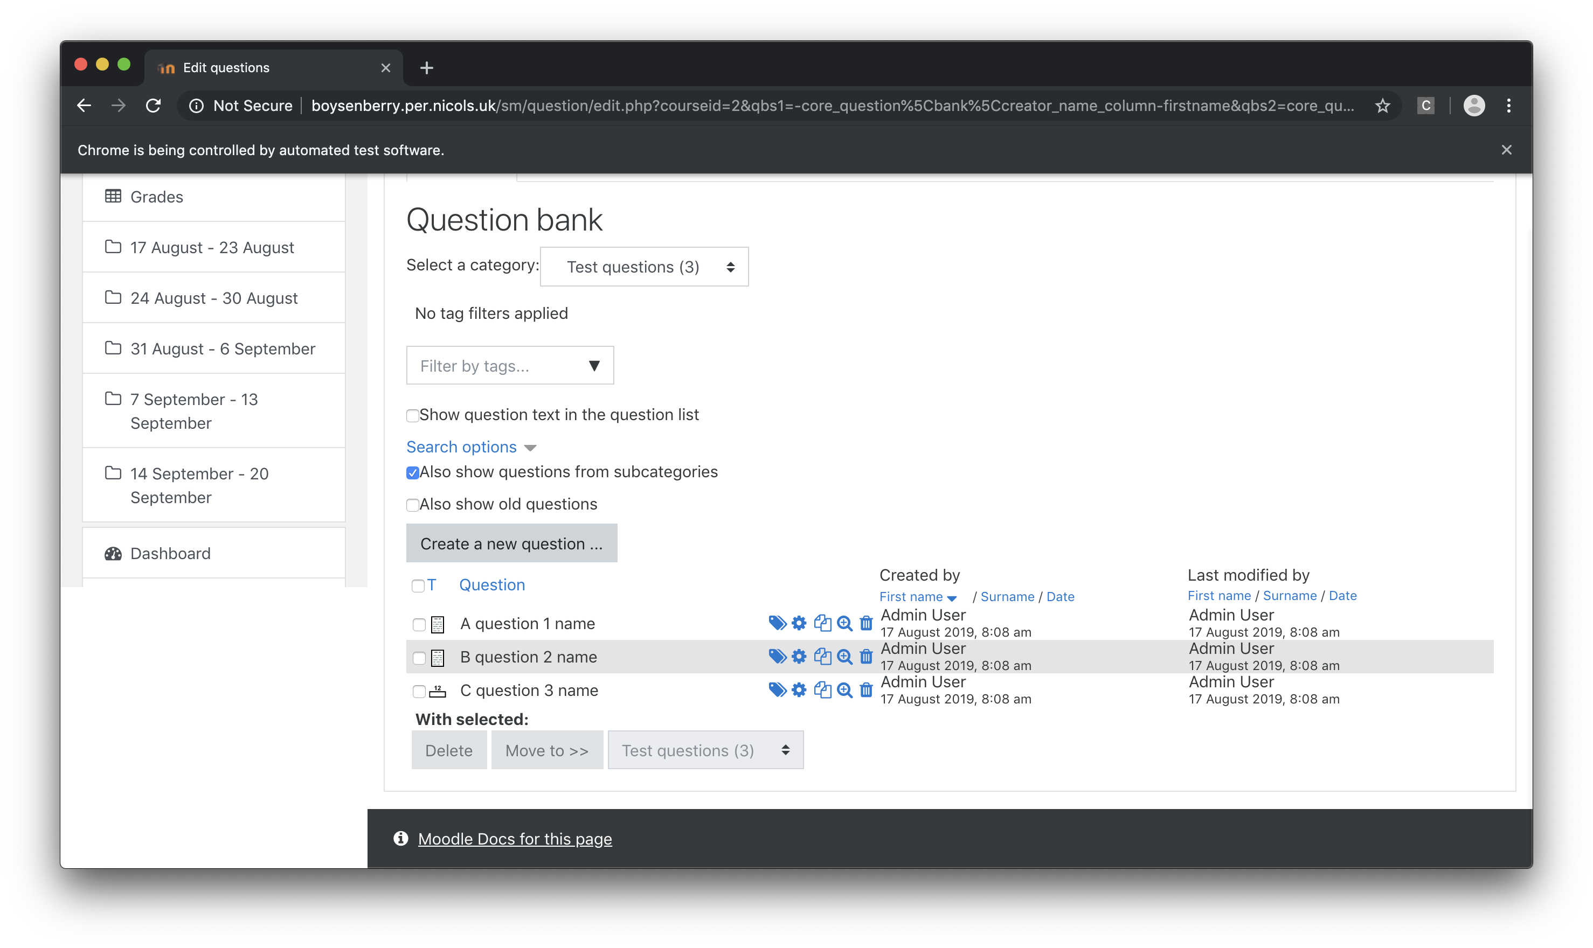Screen dimensions: 1593x948
Task: Sort Last modified by First name
Action: point(1218,595)
